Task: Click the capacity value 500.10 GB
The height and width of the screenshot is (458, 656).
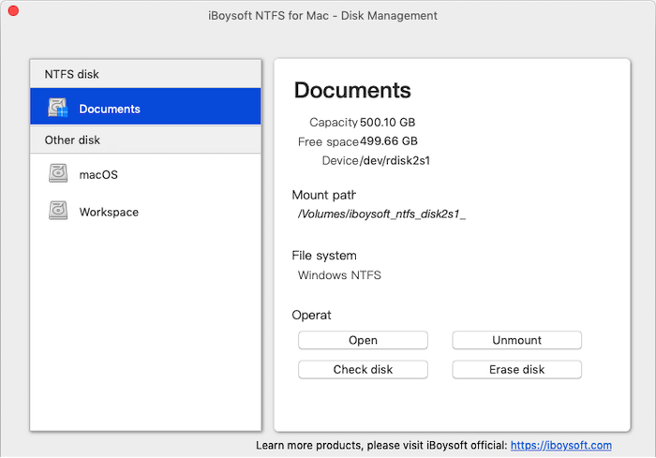Action: (x=387, y=122)
